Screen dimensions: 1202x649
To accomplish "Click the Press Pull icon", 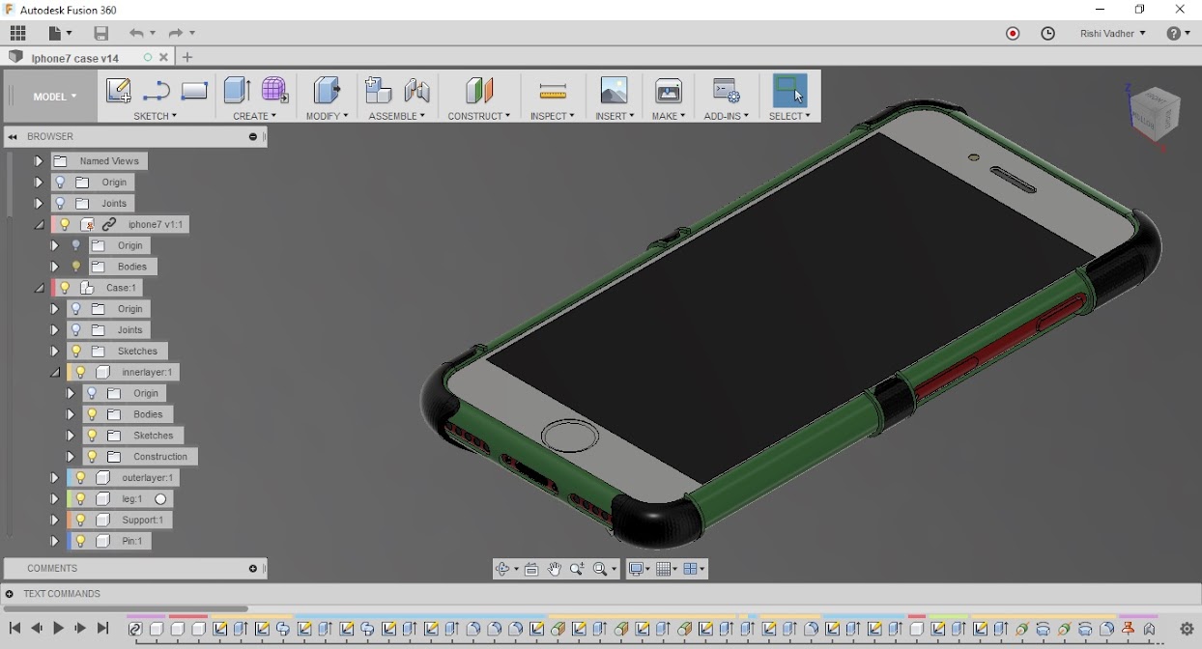I will [x=327, y=91].
